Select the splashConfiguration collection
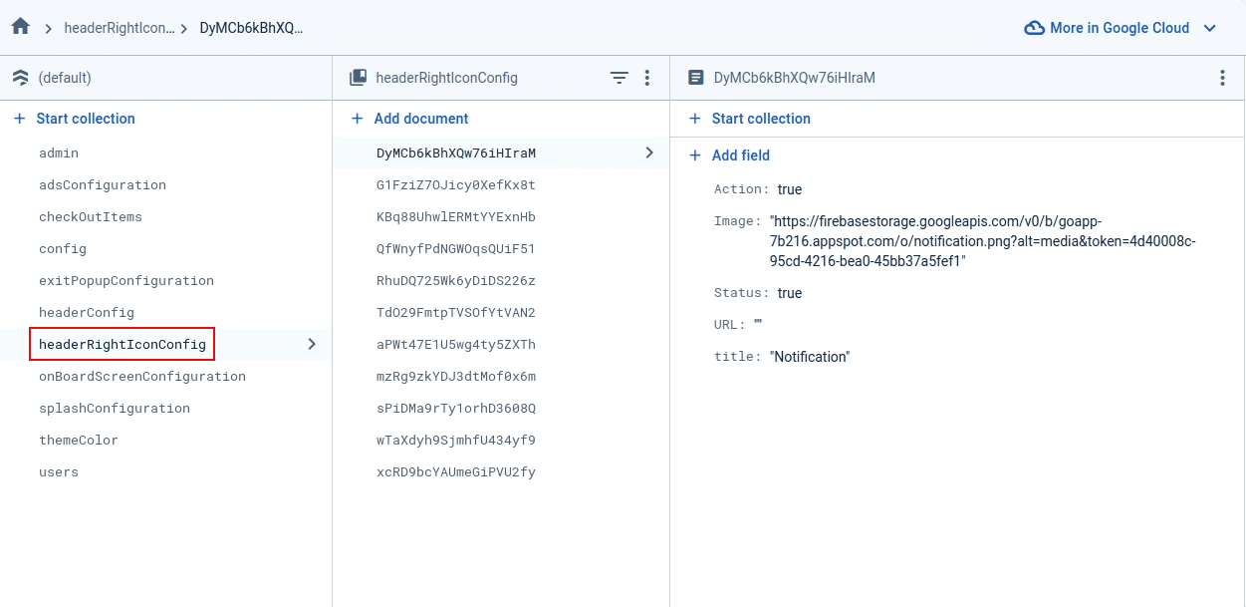This screenshot has width=1246, height=607. pos(115,409)
